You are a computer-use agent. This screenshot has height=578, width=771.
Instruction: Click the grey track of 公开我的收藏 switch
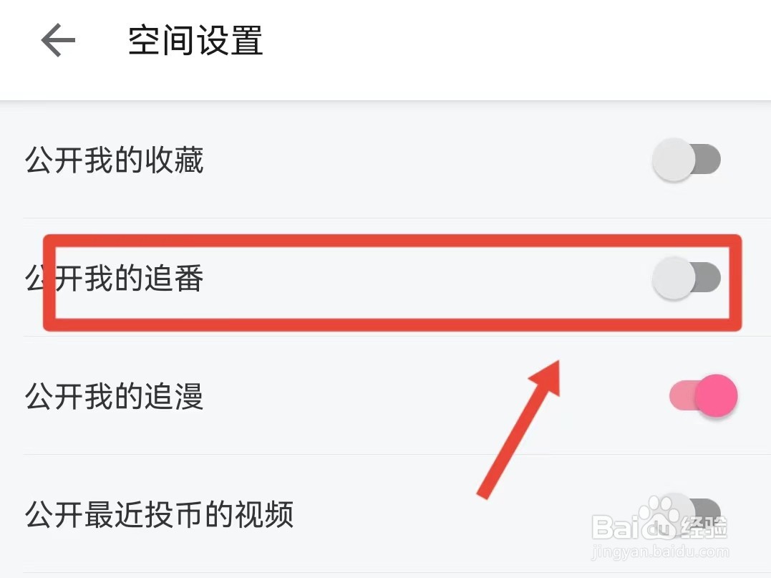point(709,160)
